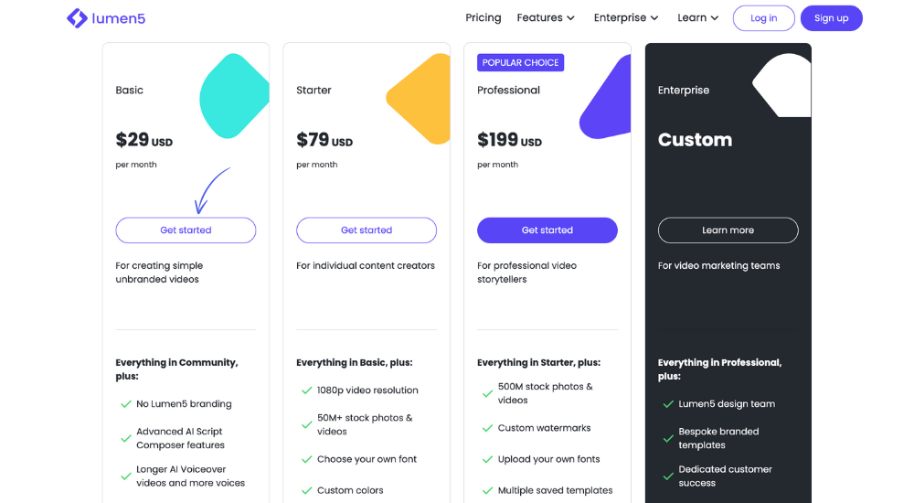The height and width of the screenshot is (503, 914).
Task: Click the Popular Choice badge
Action: [x=520, y=63]
